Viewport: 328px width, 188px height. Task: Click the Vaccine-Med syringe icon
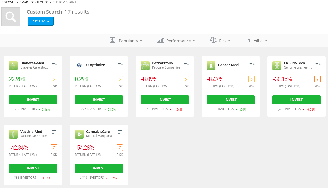(13, 134)
